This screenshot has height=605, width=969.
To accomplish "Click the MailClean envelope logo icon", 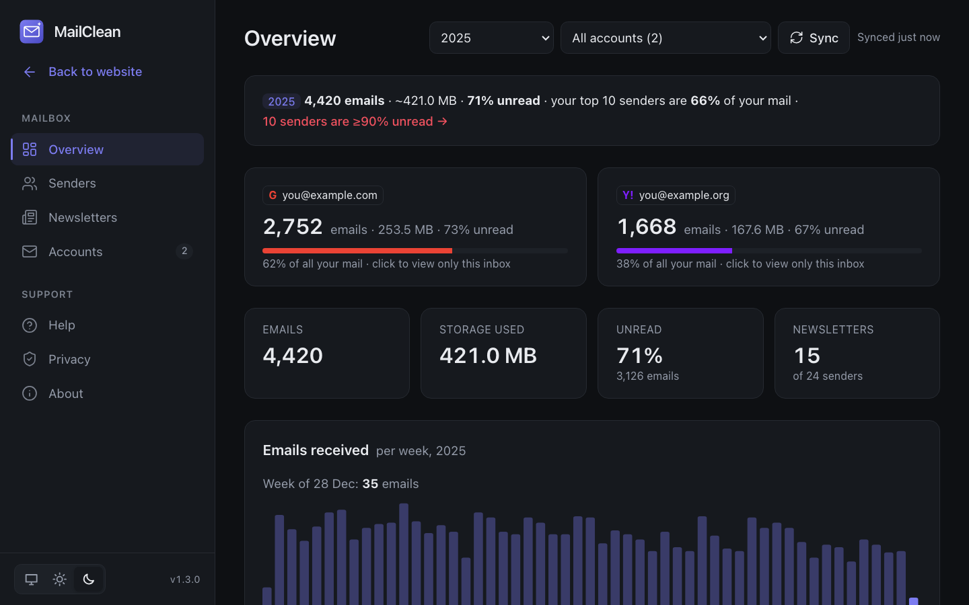I will 32,32.
